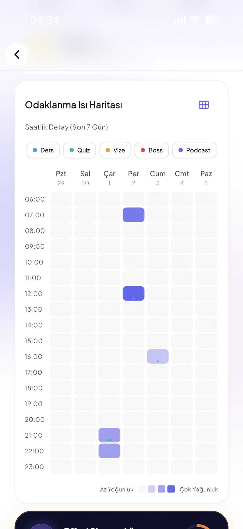Toggle the Quiz filter chip

(x=80, y=150)
